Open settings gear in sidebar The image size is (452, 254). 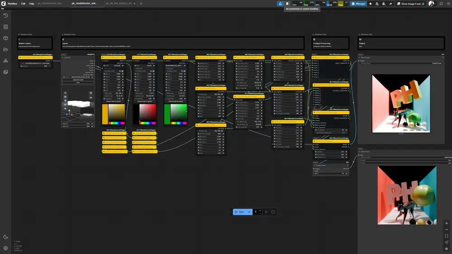point(5,248)
